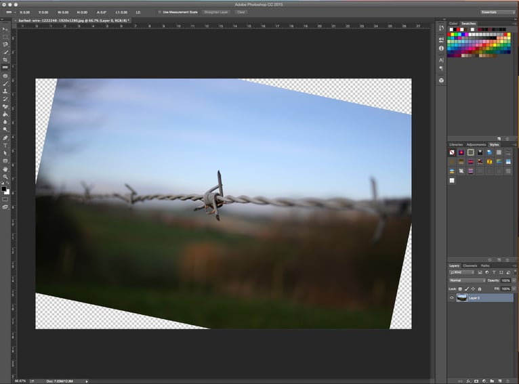
Task: Select the Spot Healing Brush tool
Action: (5, 76)
